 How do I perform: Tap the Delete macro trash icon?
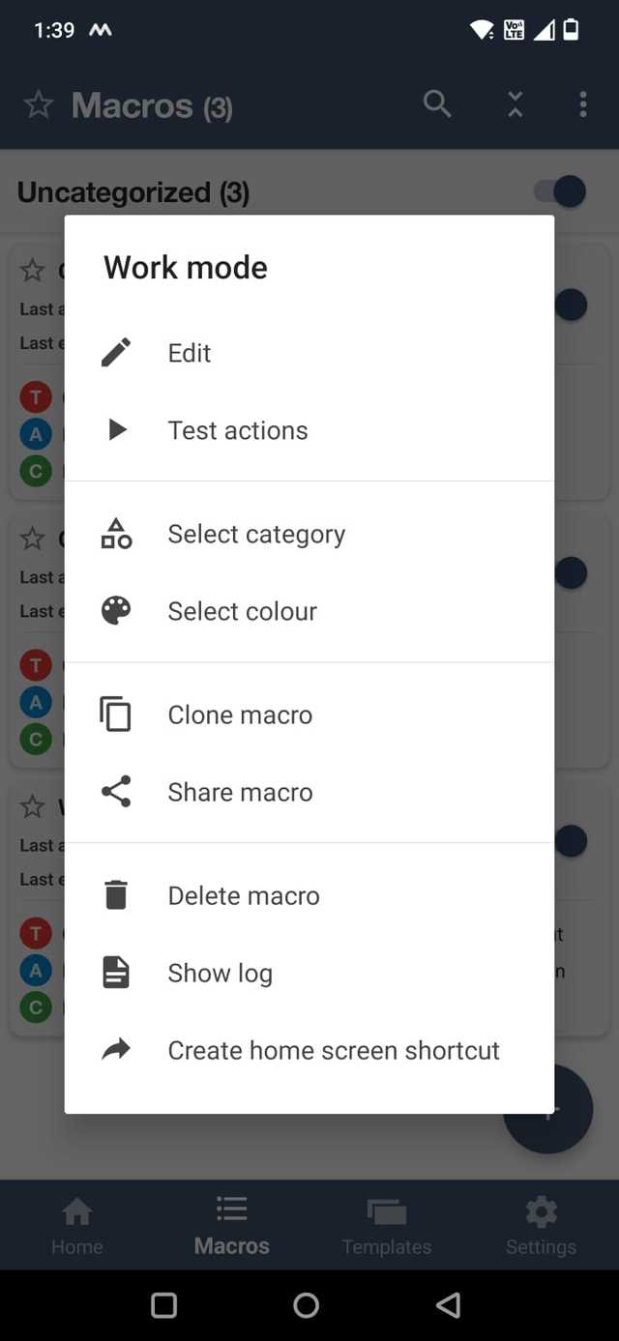[116, 895]
